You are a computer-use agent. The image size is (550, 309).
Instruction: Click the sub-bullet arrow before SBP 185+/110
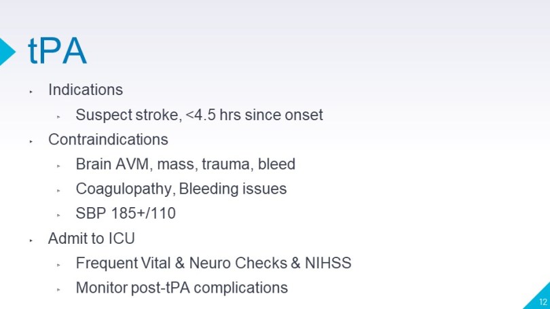pos(59,215)
